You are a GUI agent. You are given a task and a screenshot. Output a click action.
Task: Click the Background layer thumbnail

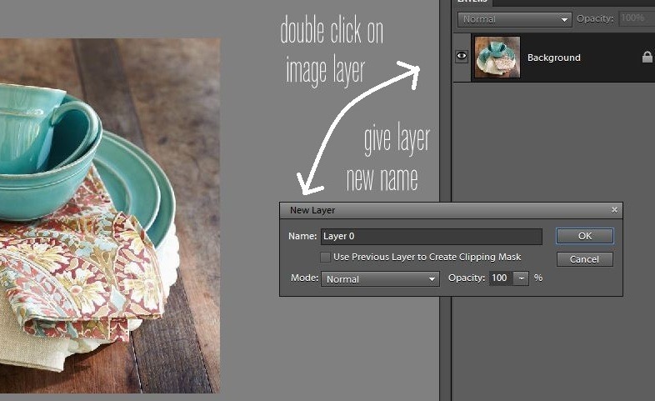(x=497, y=58)
